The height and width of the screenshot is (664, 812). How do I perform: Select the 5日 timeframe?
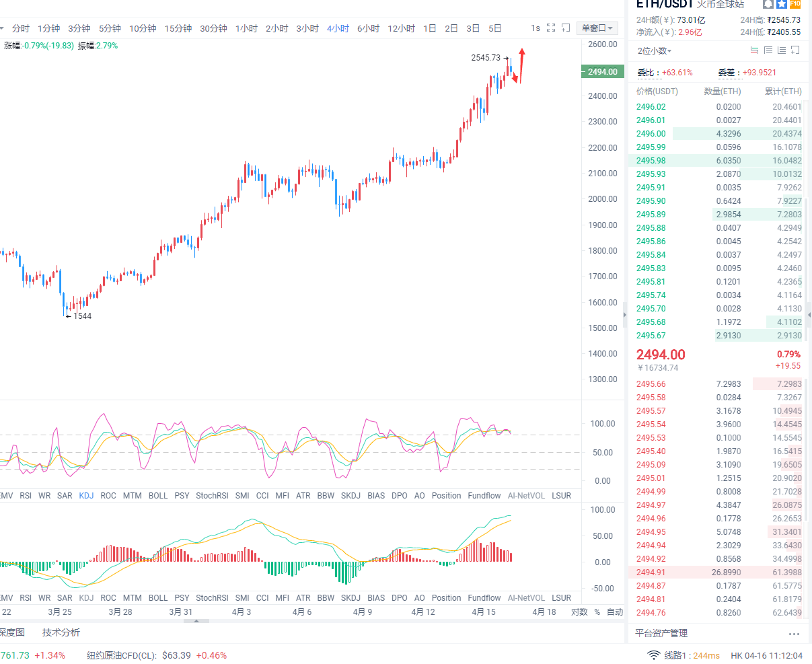click(x=495, y=28)
